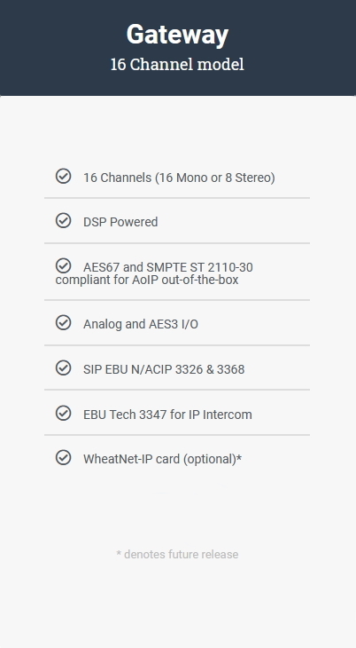Select the EBU Tech 3347 for IP Intercom text
This screenshot has width=356, height=648.
[167, 415]
